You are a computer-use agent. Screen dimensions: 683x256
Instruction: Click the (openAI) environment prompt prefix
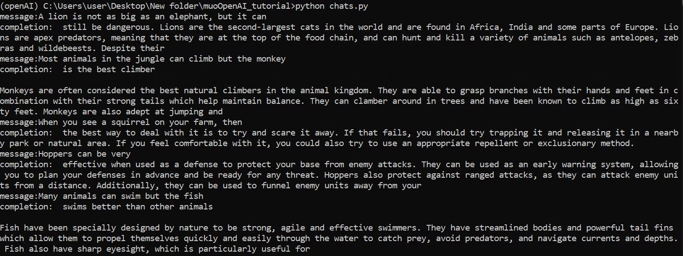[19, 6]
